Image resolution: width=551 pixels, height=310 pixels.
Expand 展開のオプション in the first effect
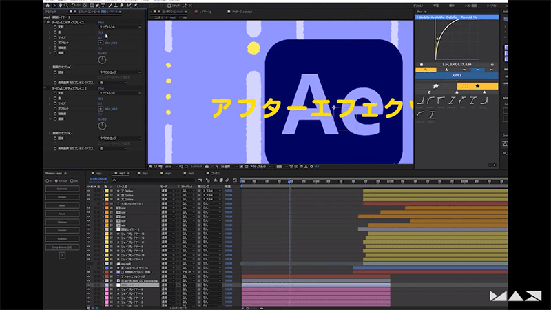[50, 67]
